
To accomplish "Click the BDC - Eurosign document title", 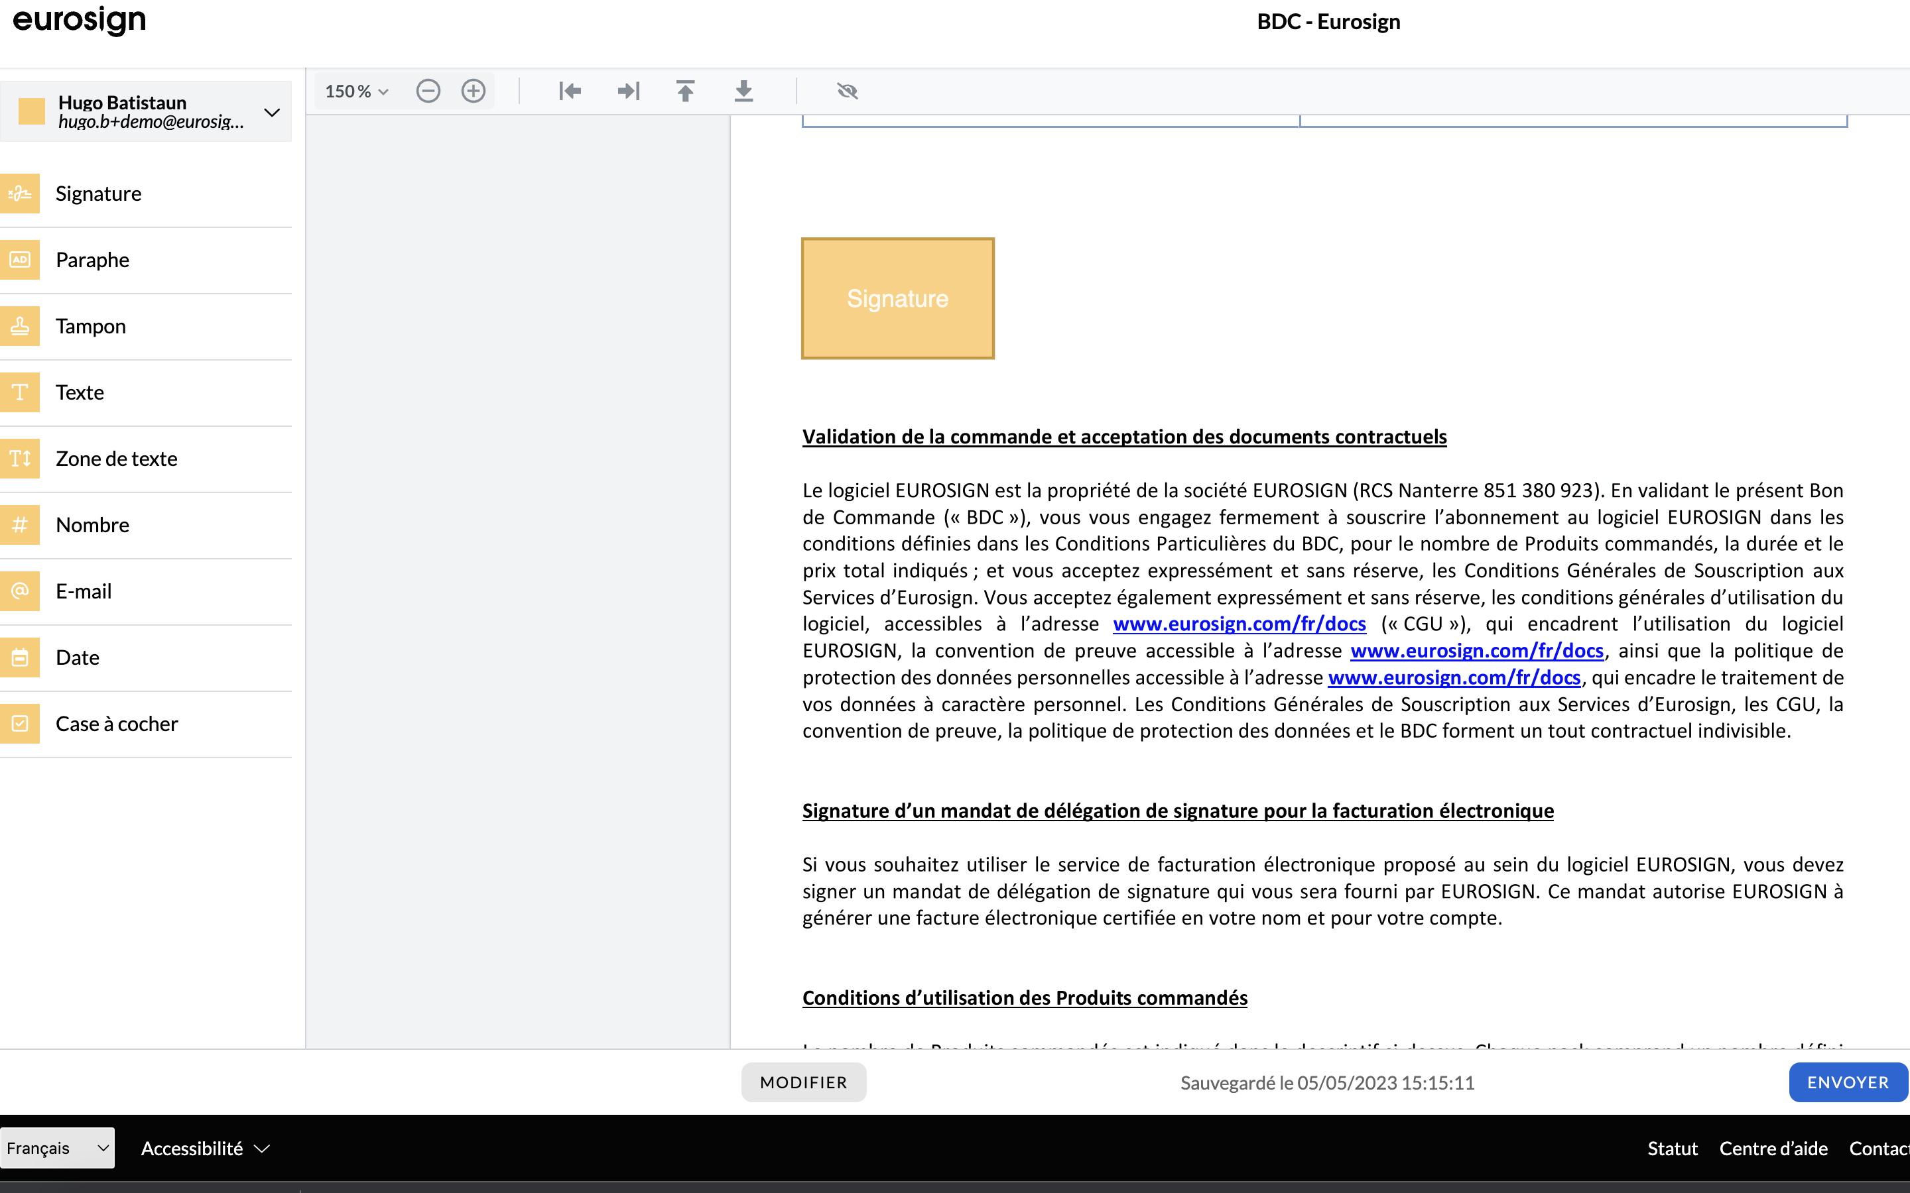I will pyautogui.click(x=1328, y=21).
